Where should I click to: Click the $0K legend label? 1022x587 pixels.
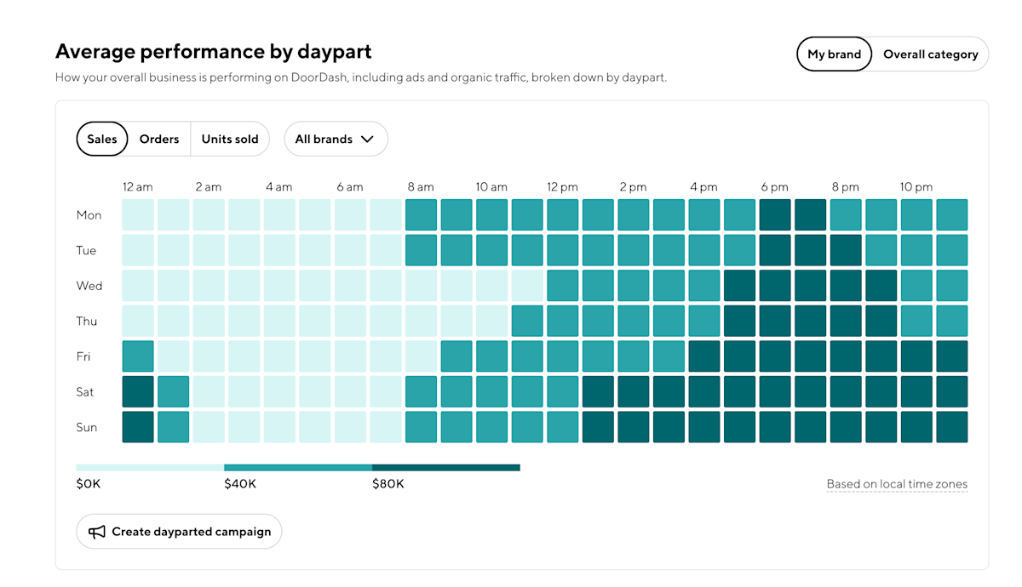click(x=89, y=484)
